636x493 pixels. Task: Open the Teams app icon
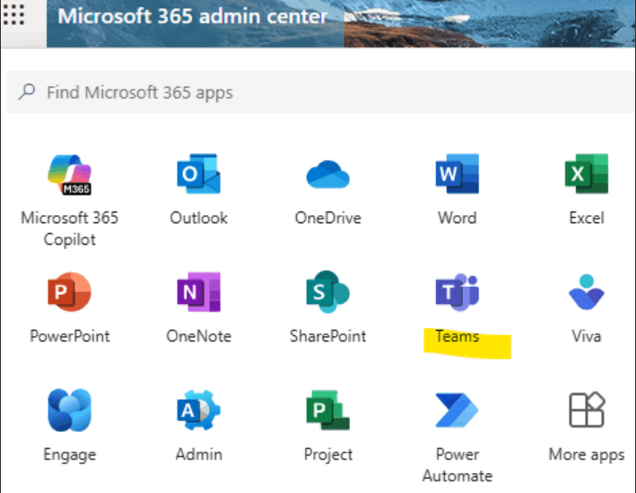pos(457,292)
